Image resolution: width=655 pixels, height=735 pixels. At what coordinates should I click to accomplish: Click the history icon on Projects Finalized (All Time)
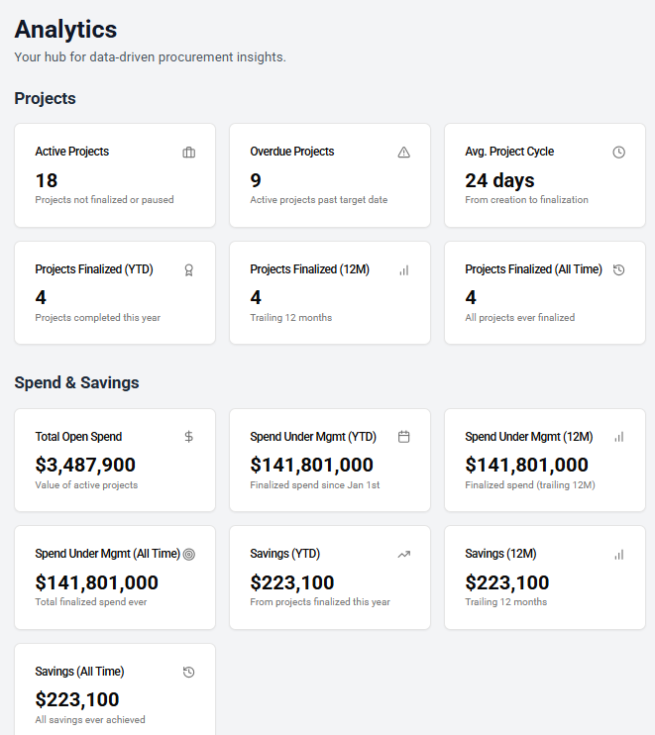[x=618, y=269]
